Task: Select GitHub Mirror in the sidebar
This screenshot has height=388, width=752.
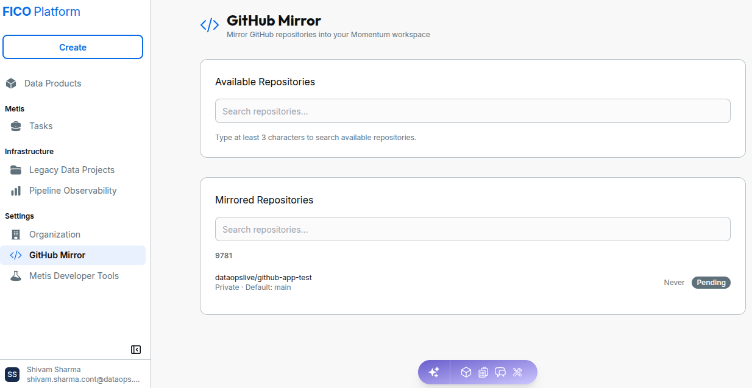Action: [73, 255]
